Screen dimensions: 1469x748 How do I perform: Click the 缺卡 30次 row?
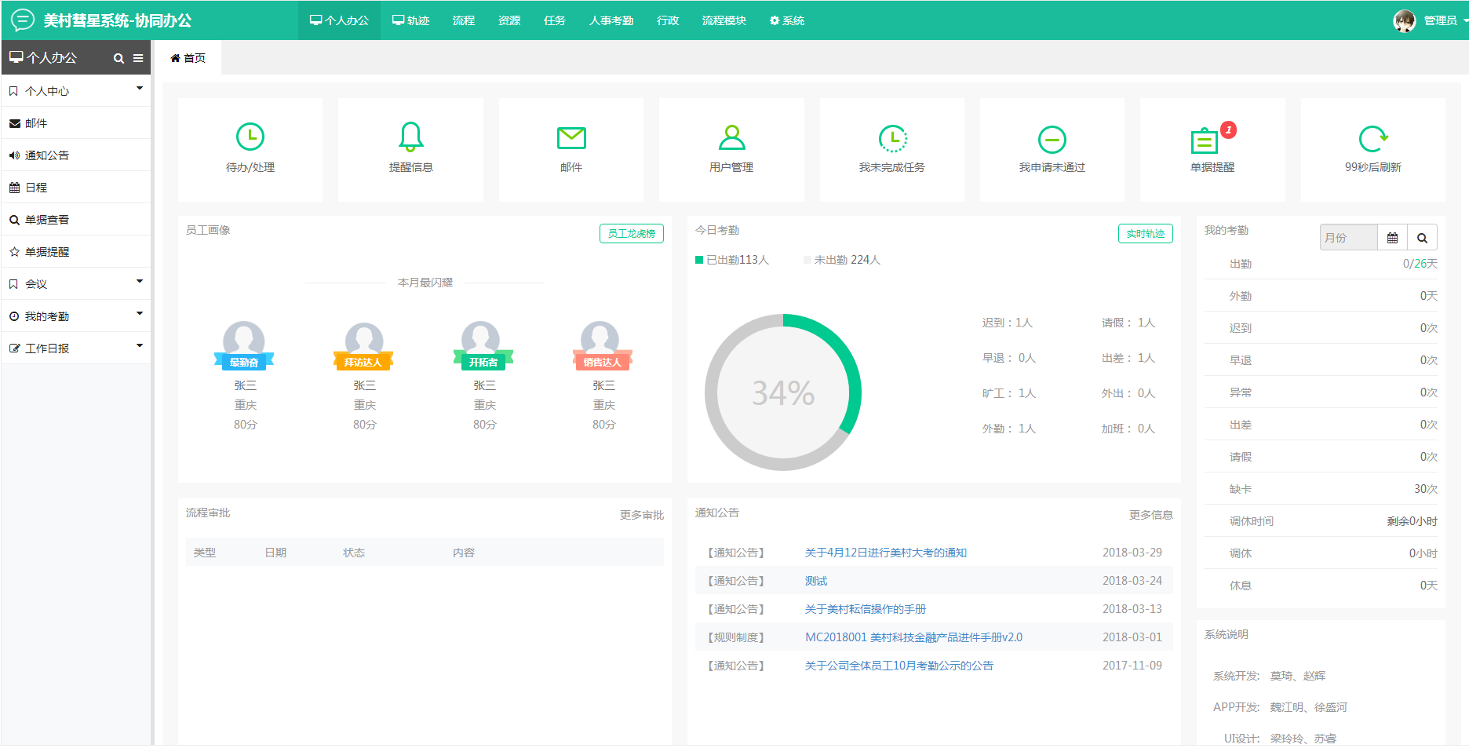point(1321,489)
